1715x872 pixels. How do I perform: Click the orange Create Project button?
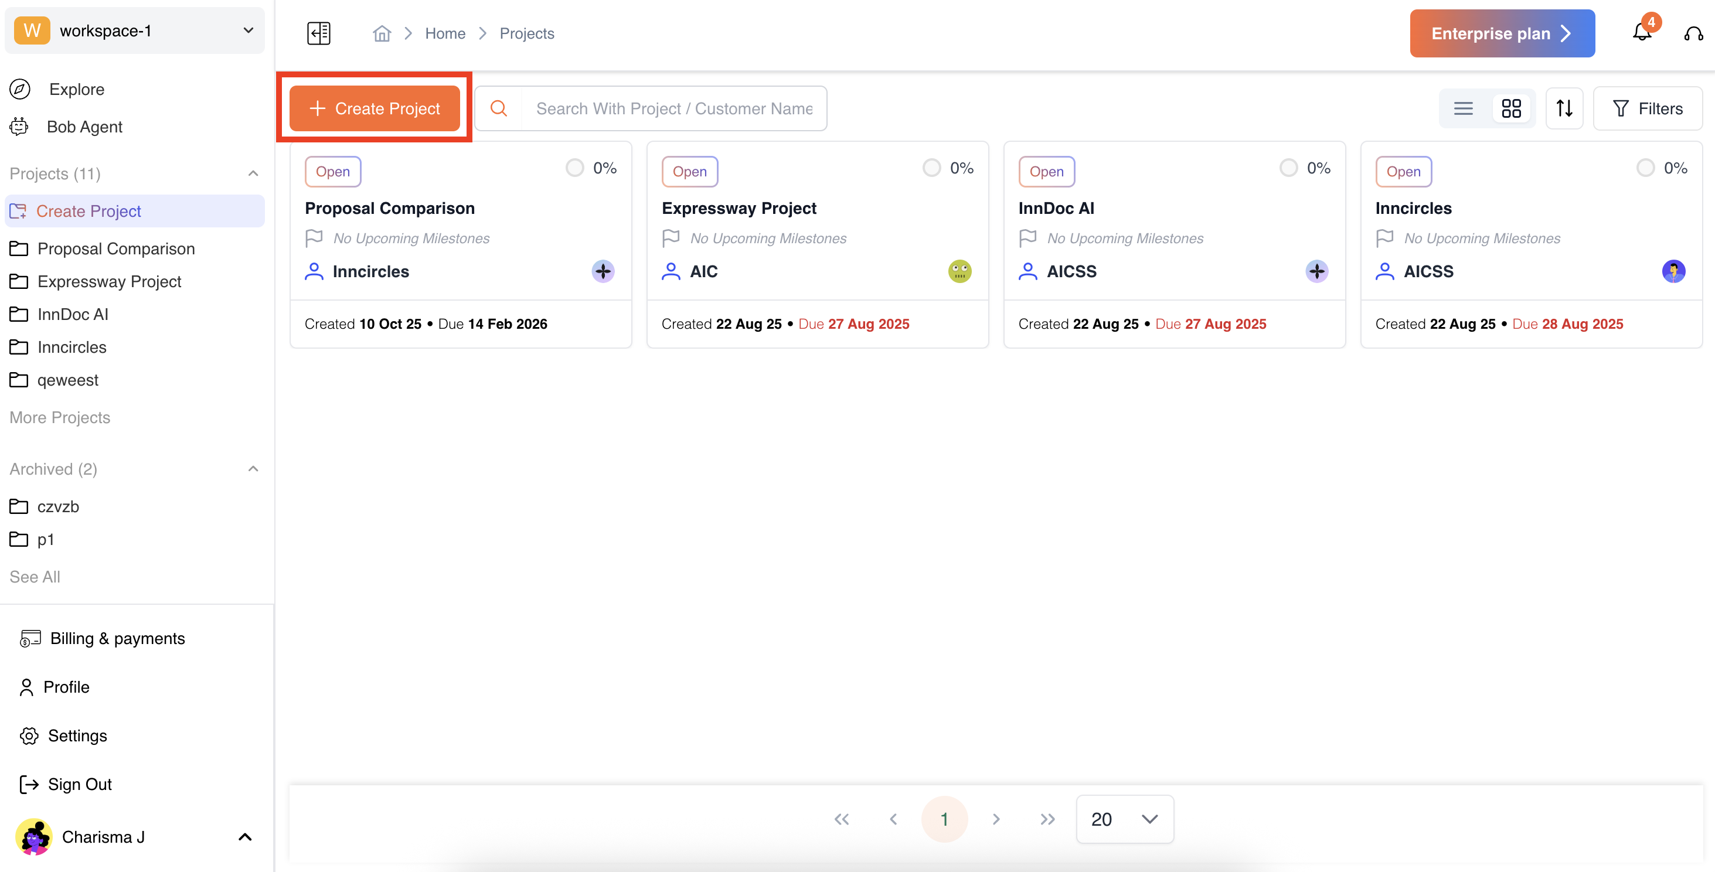click(x=375, y=108)
